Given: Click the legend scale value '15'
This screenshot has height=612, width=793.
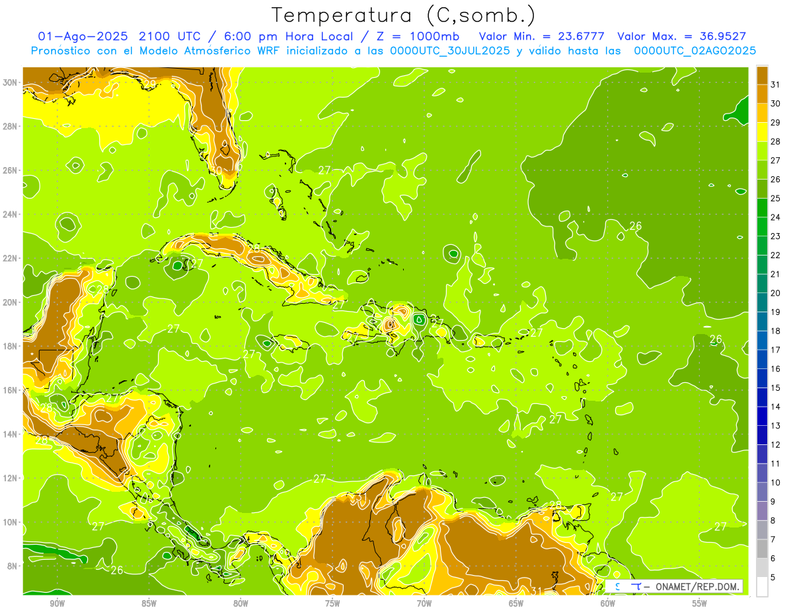Looking at the screenshot, I should click(x=776, y=388).
